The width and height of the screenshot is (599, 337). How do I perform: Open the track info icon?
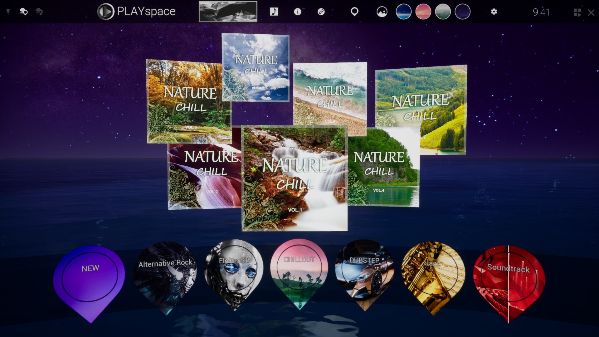pyautogui.click(x=297, y=12)
